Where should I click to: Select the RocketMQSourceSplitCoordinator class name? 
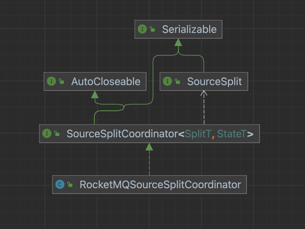pyautogui.click(x=160, y=185)
